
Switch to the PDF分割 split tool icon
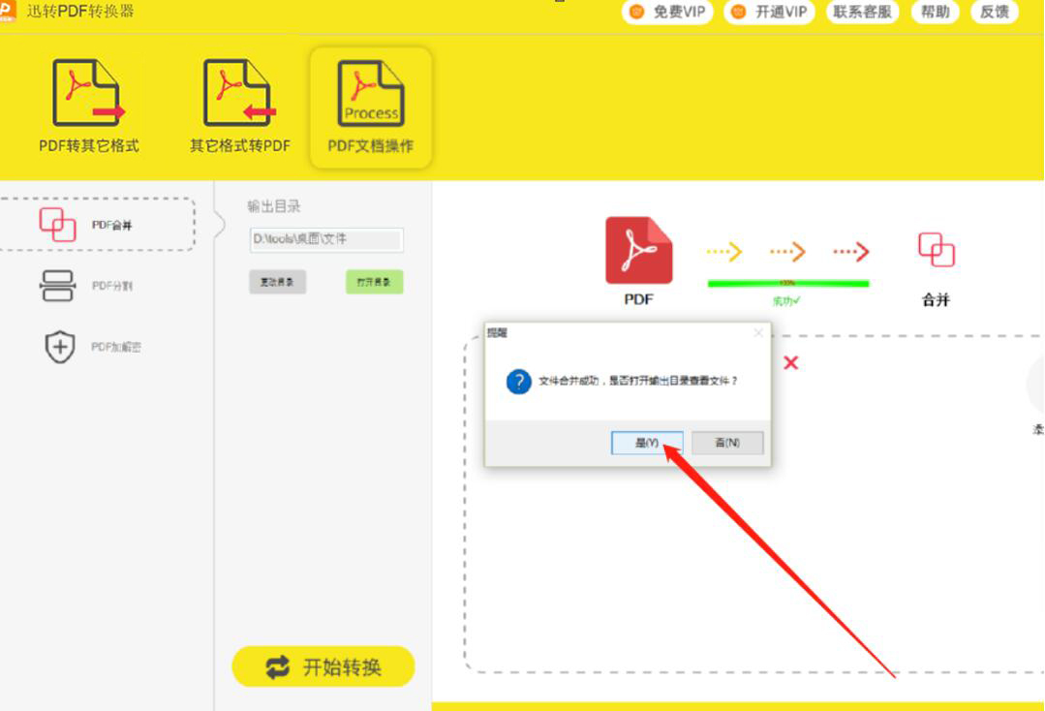58,284
